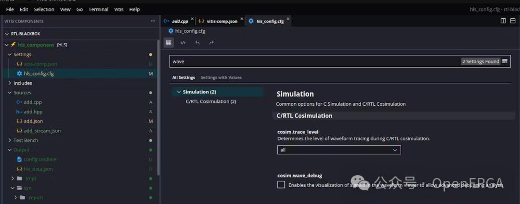Open the split editor layout icon
520x204 pixels.
(503, 21)
